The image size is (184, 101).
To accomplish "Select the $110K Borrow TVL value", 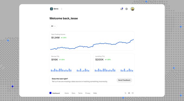I will pos(54,60).
